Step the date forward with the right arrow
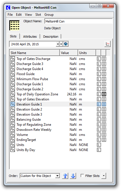 coord(61,44)
